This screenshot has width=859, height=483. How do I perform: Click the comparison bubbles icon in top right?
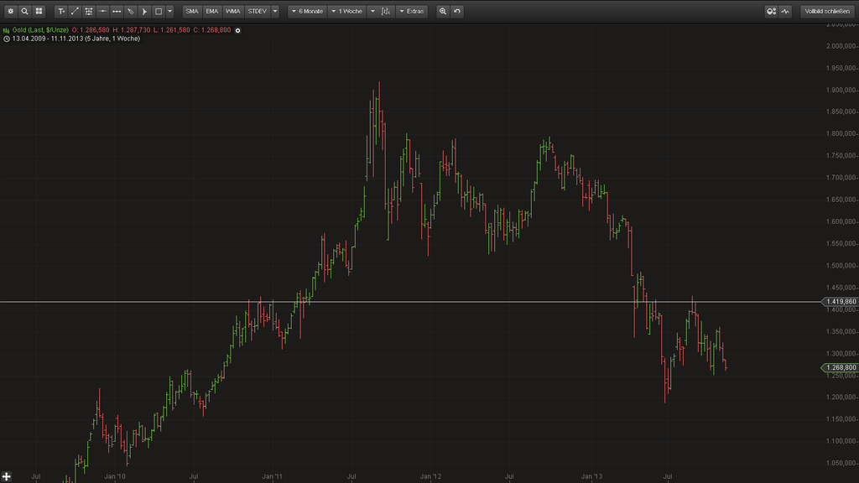click(x=772, y=11)
